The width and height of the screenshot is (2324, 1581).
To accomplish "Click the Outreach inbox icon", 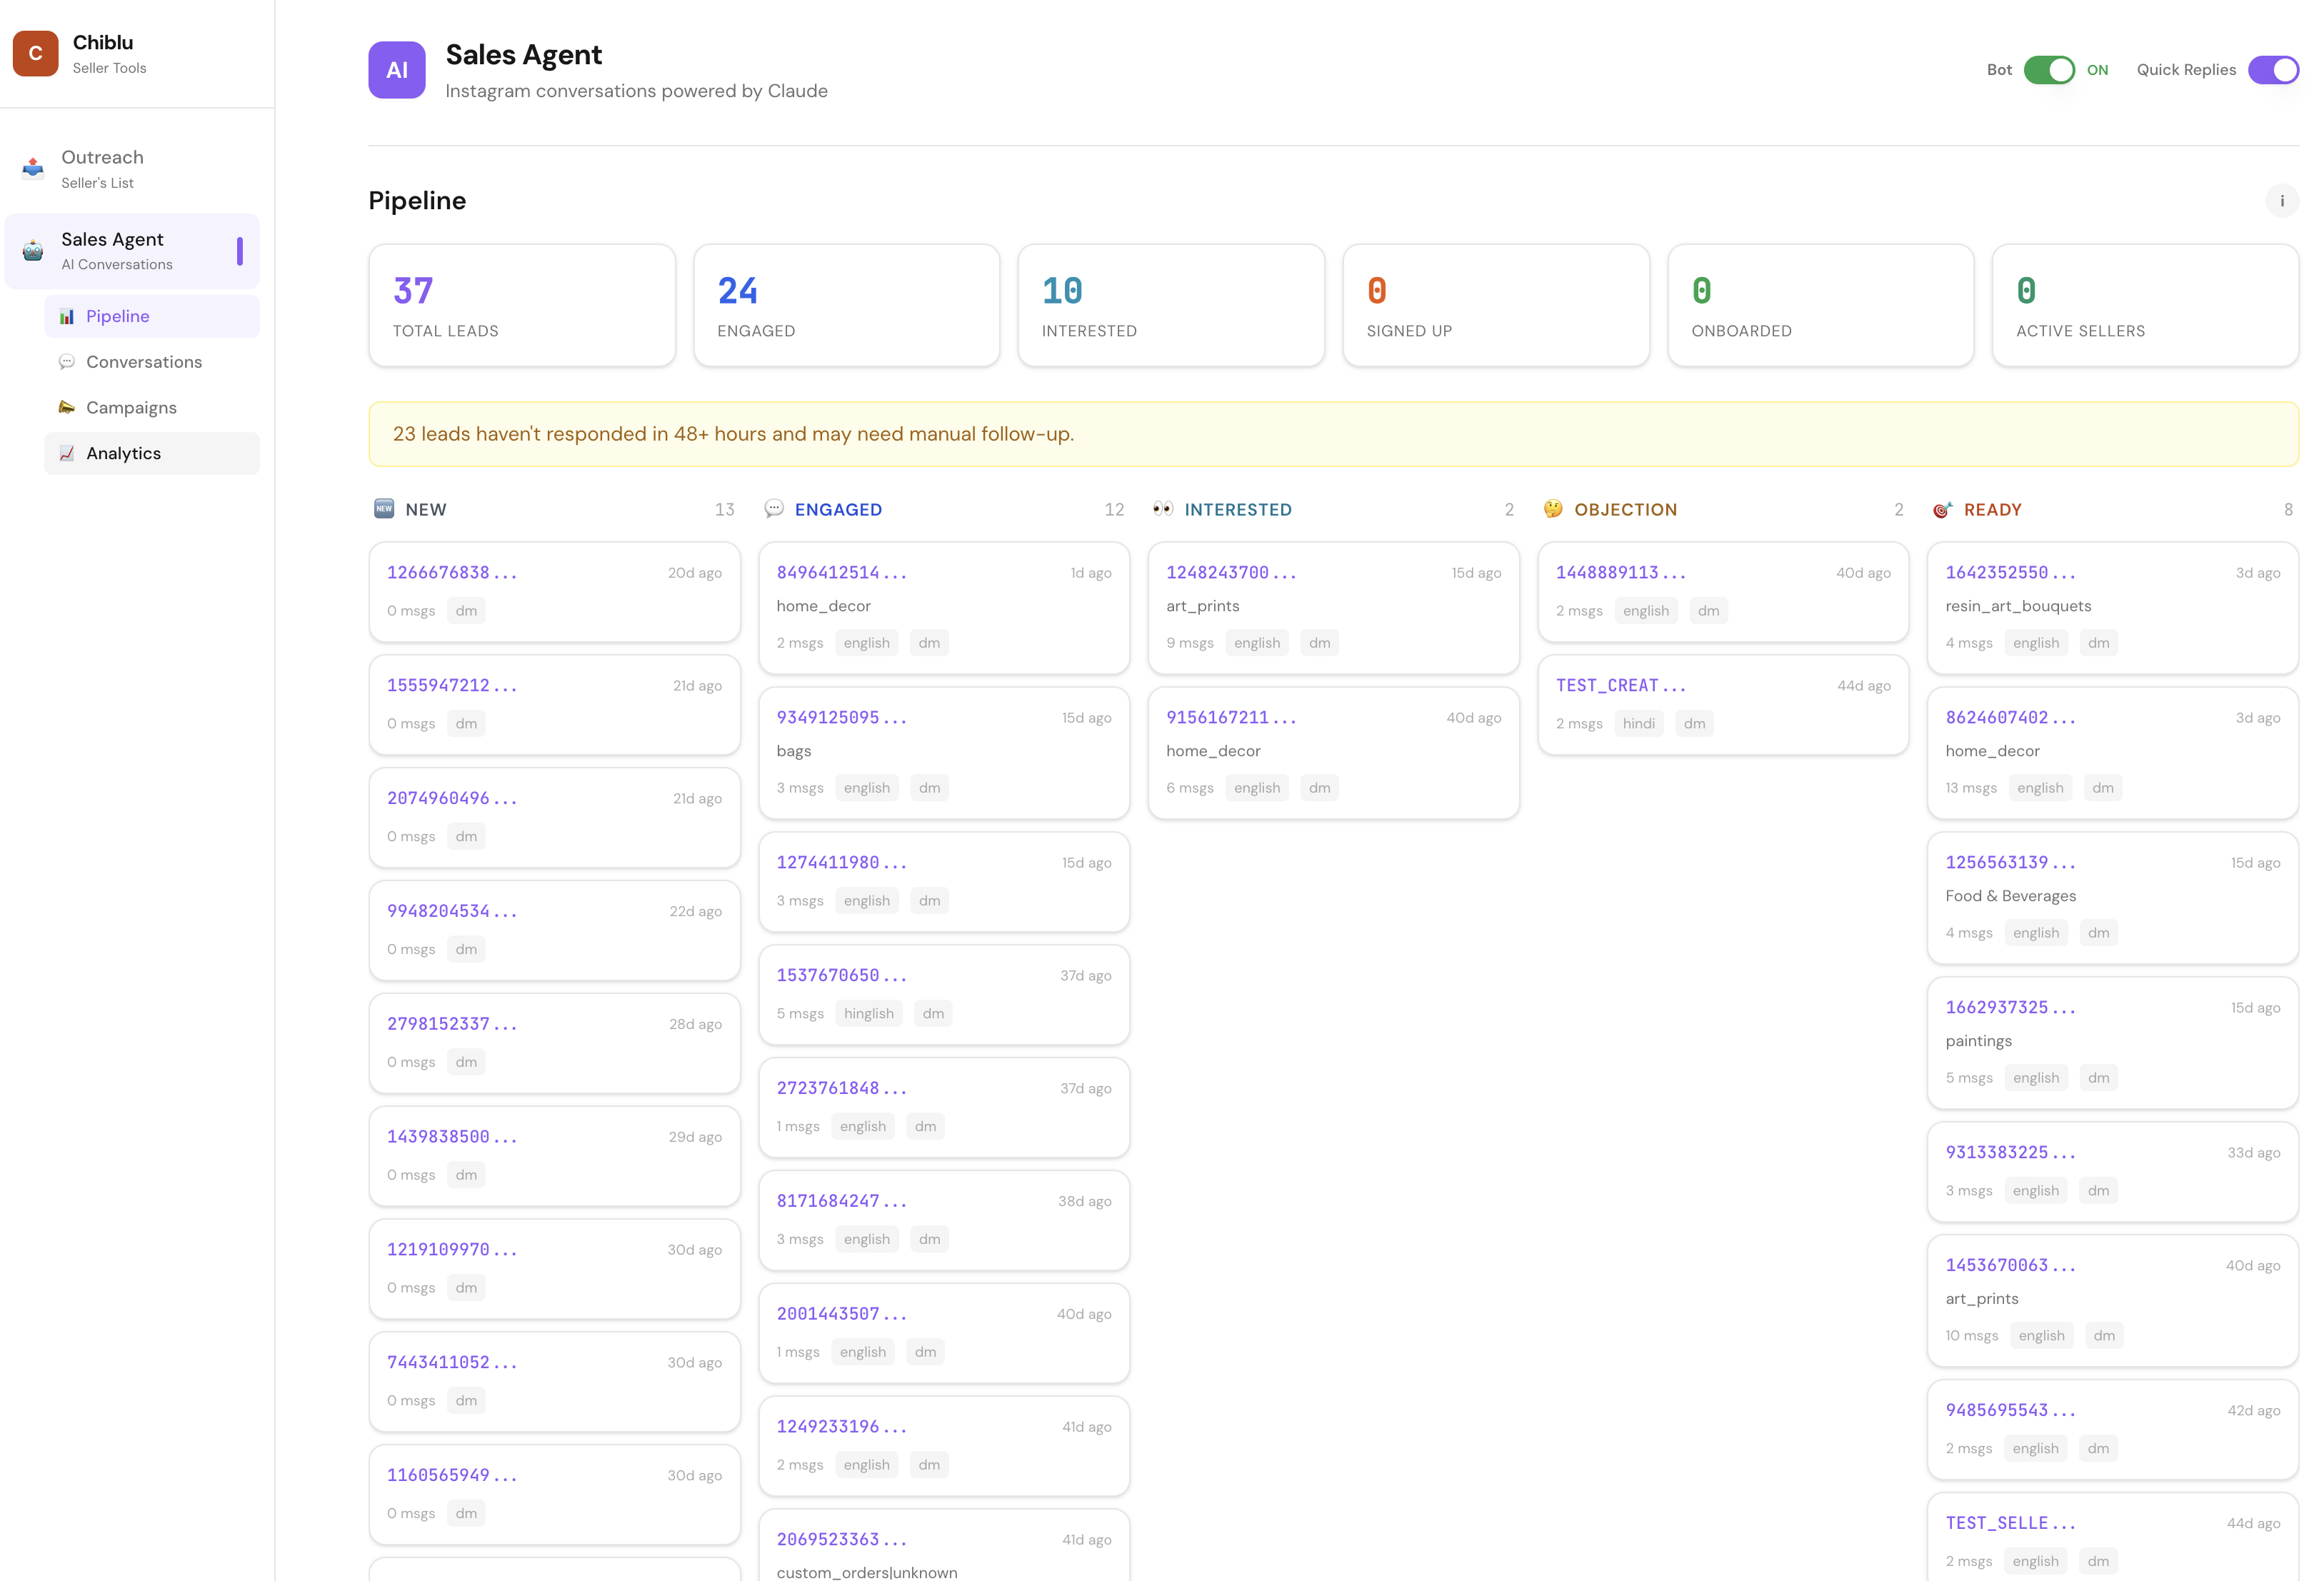I will pos(33,168).
